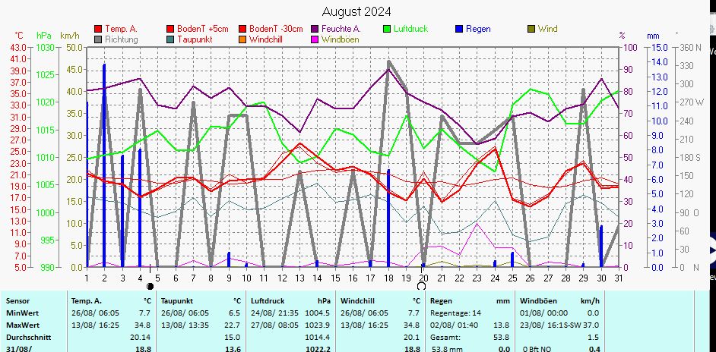Click the Richtung legend label
The height and width of the screenshot is (352, 716).
(121, 39)
